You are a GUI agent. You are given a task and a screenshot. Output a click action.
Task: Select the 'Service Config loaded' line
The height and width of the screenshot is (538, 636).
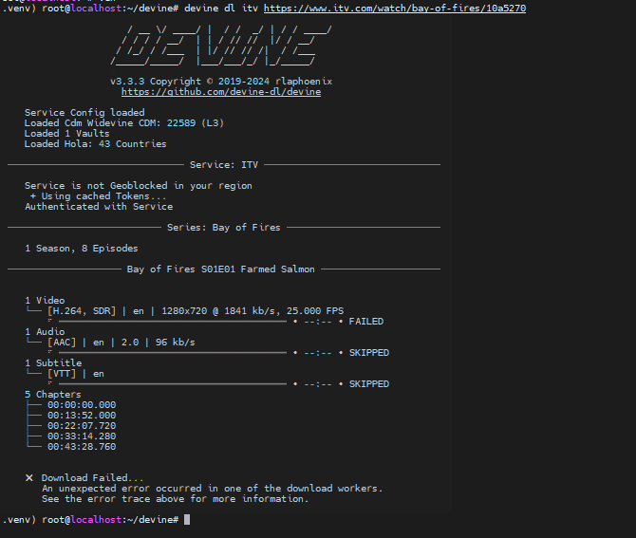(x=84, y=112)
